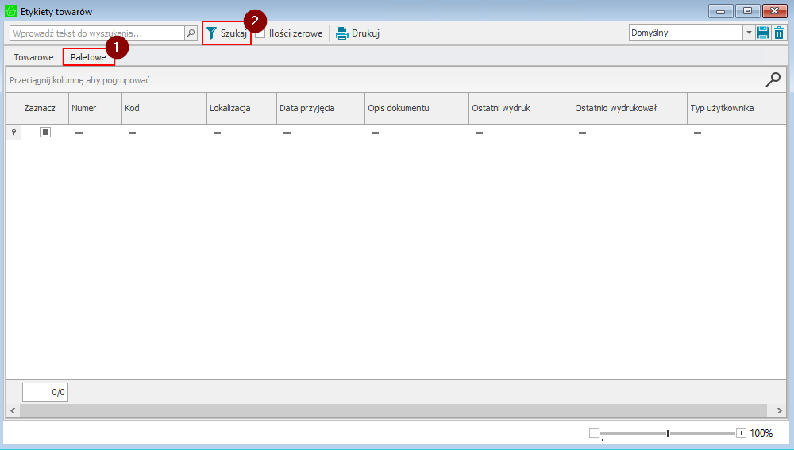
Task: Click the magnifier icon in search box
Action: click(x=191, y=33)
